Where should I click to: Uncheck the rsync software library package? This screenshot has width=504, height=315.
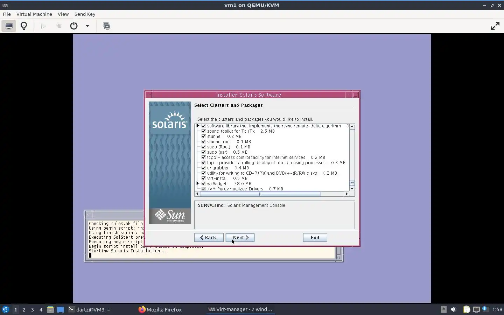coord(204,126)
